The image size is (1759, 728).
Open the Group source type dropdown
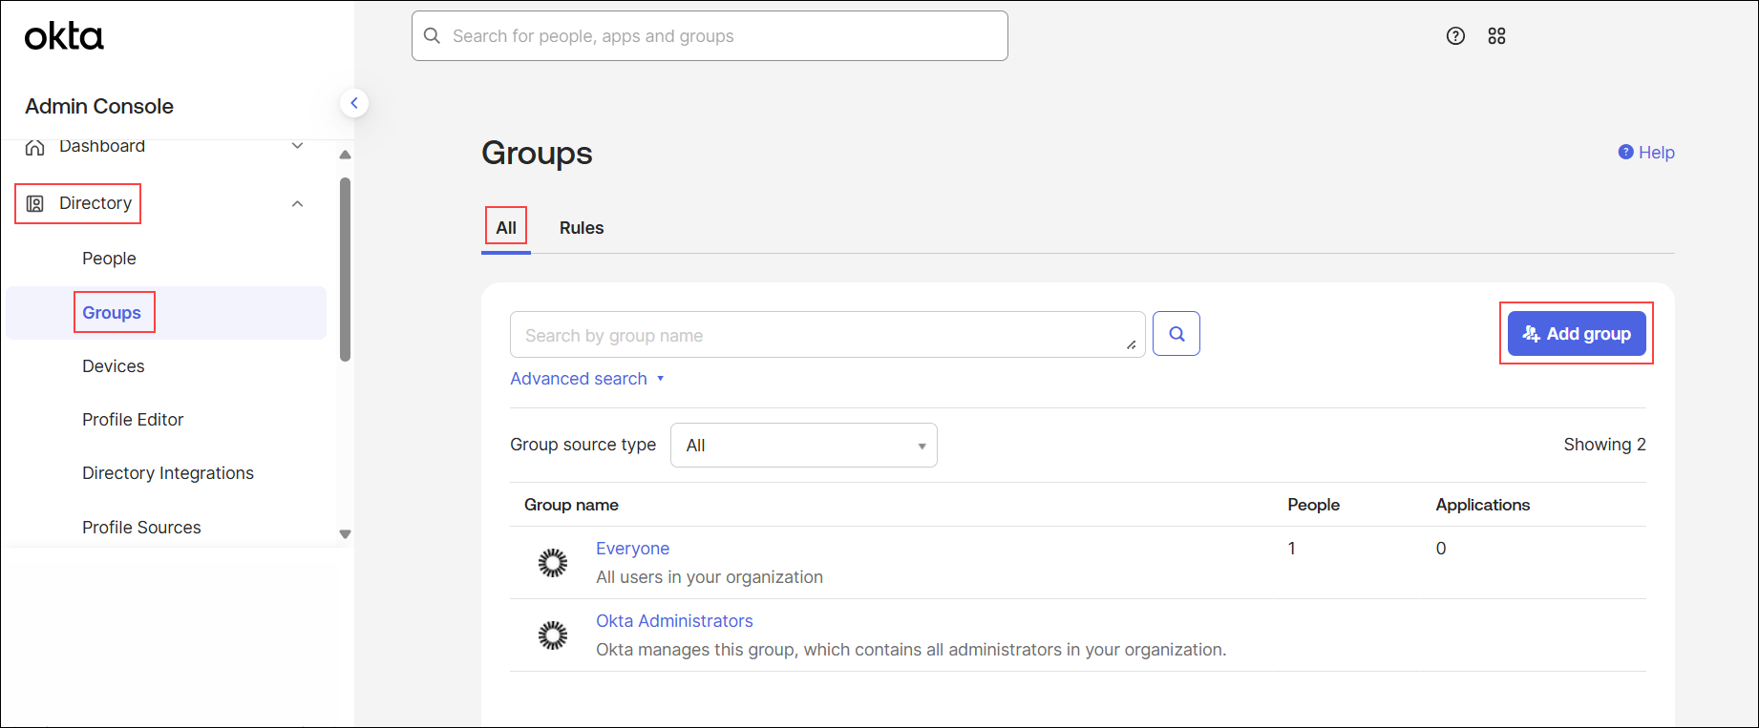click(804, 446)
